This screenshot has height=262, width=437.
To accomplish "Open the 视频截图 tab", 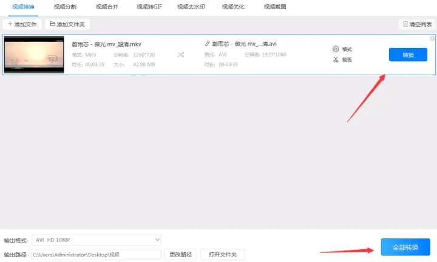I will tap(275, 7).
